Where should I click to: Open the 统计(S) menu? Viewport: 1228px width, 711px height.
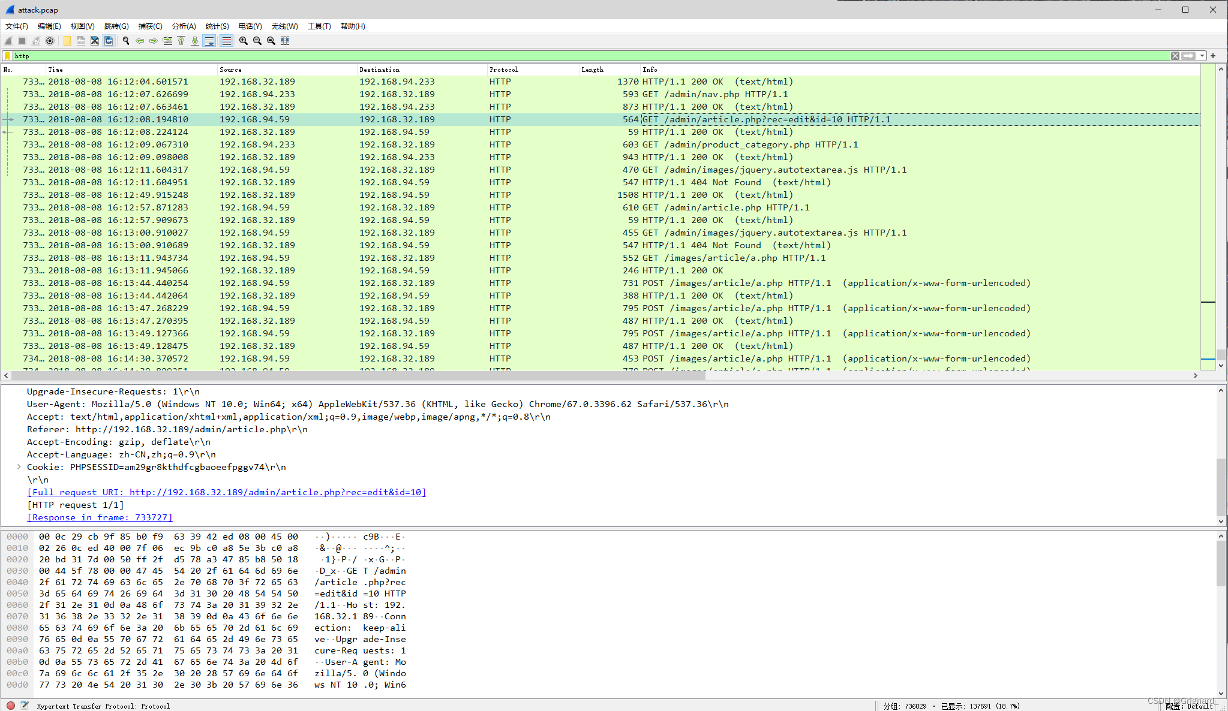[217, 26]
